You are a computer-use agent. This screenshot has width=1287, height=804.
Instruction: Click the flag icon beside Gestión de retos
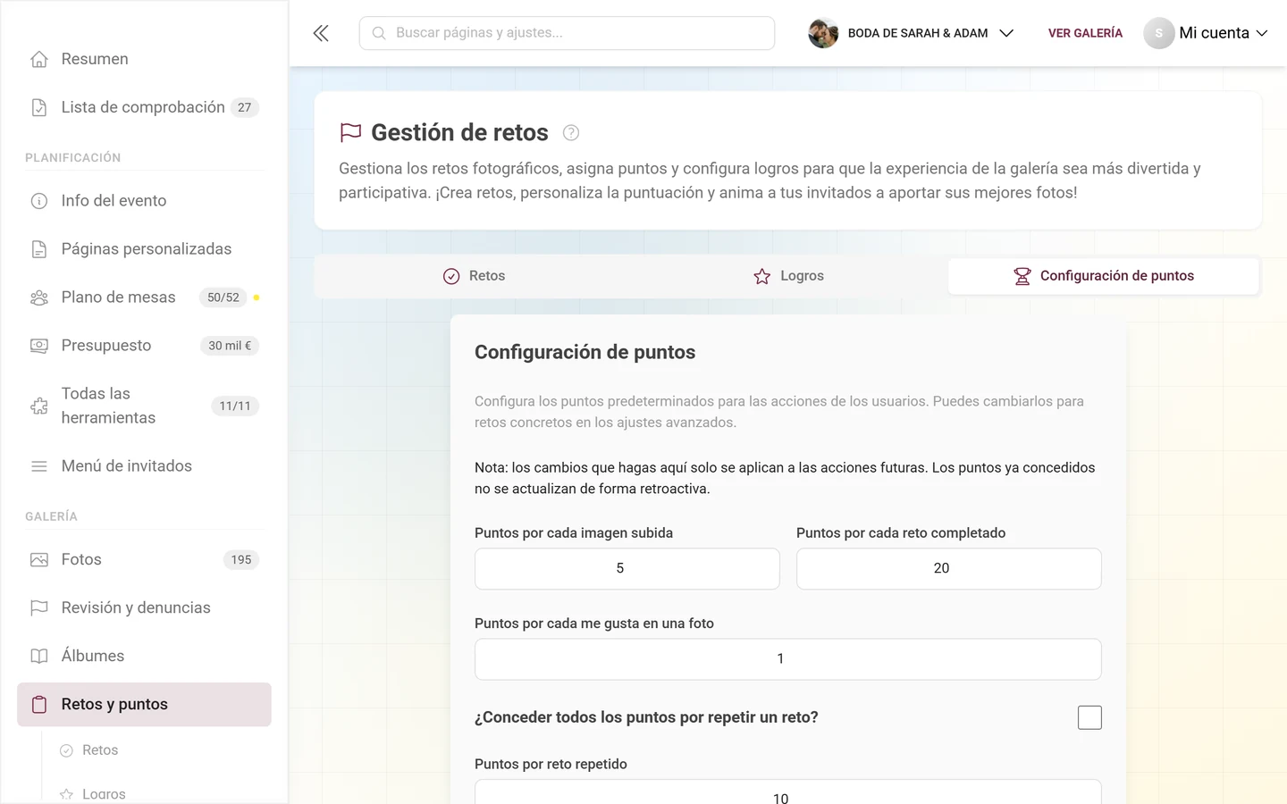point(350,133)
